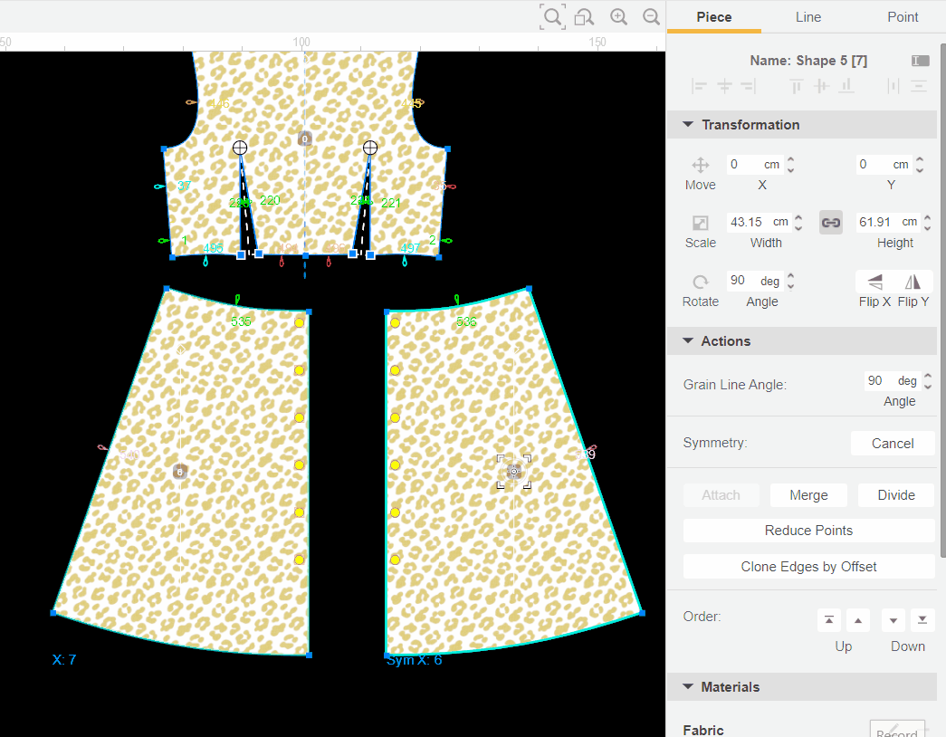Step the Grain Line Angle spinner
The width and height of the screenshot is (946, 737).
[x=928, y=381]
